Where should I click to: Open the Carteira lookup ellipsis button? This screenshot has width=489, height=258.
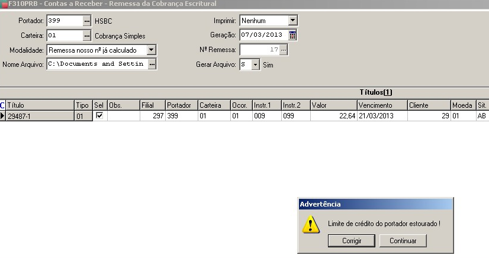tap(87, 36)
